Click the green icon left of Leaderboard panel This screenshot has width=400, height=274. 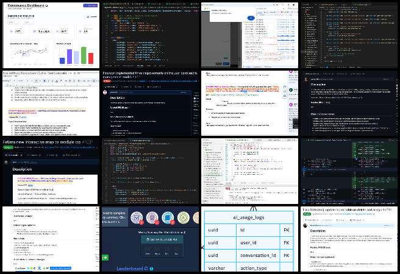tap(105, 259)
